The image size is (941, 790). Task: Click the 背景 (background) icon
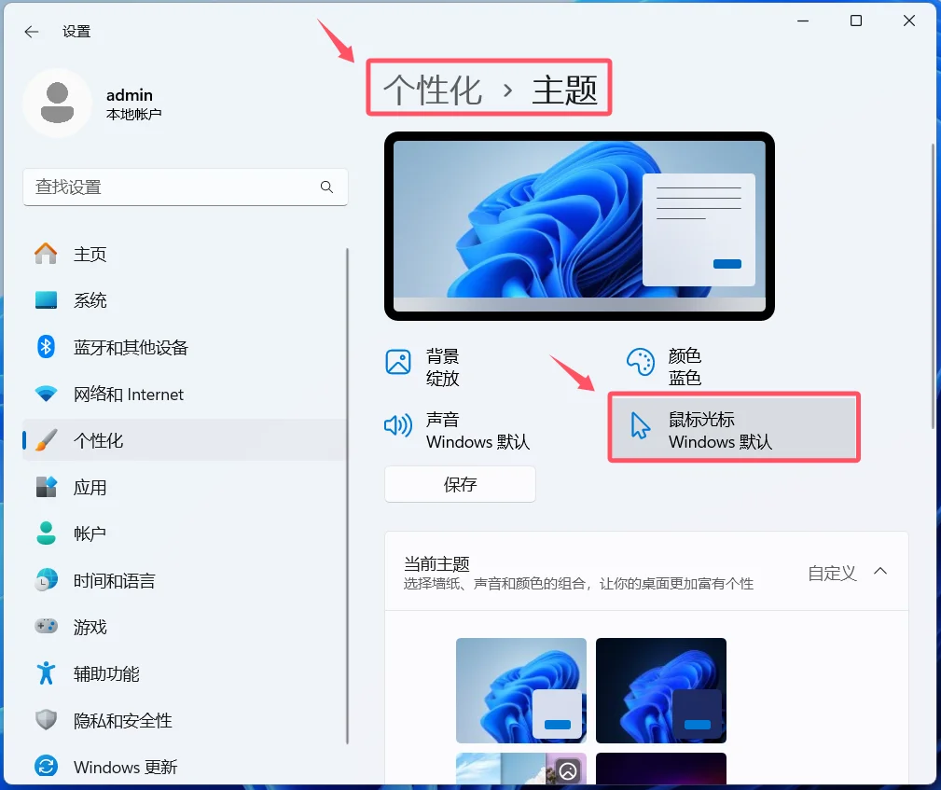[x=398, y=362]
